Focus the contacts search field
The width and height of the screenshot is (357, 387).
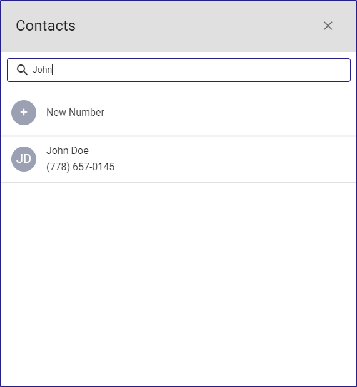point(179,70)
